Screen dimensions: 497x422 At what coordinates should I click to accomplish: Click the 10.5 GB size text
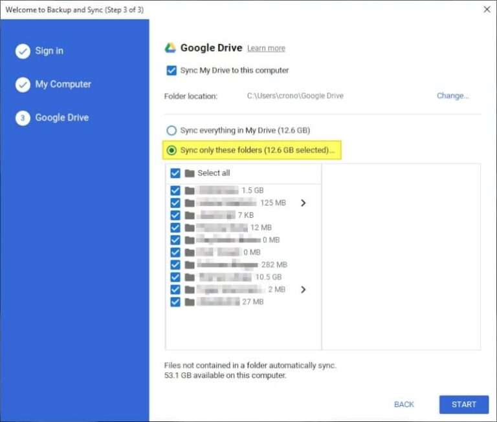pyautogui.click(x=268, y=277)
